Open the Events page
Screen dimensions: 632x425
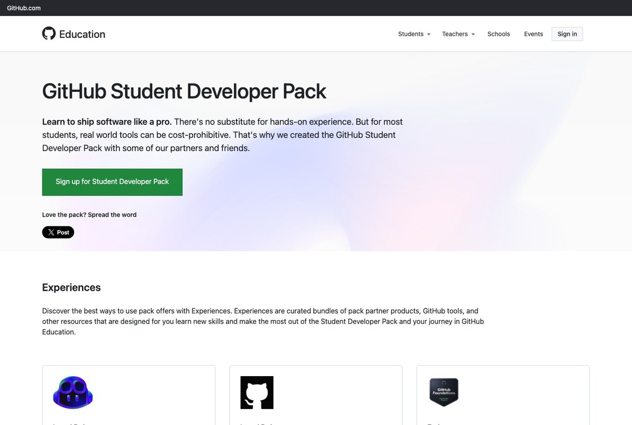pyautogui.click(x=533, y=34)
